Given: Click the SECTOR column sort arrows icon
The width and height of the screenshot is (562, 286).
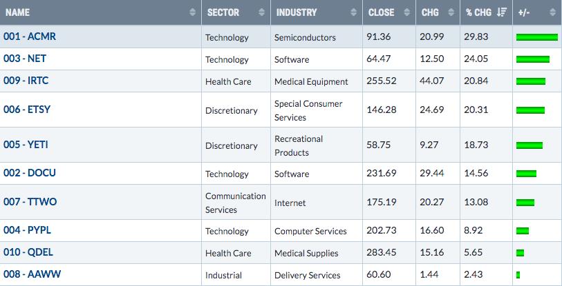Looking at the screenshot, I should [261, 12].
